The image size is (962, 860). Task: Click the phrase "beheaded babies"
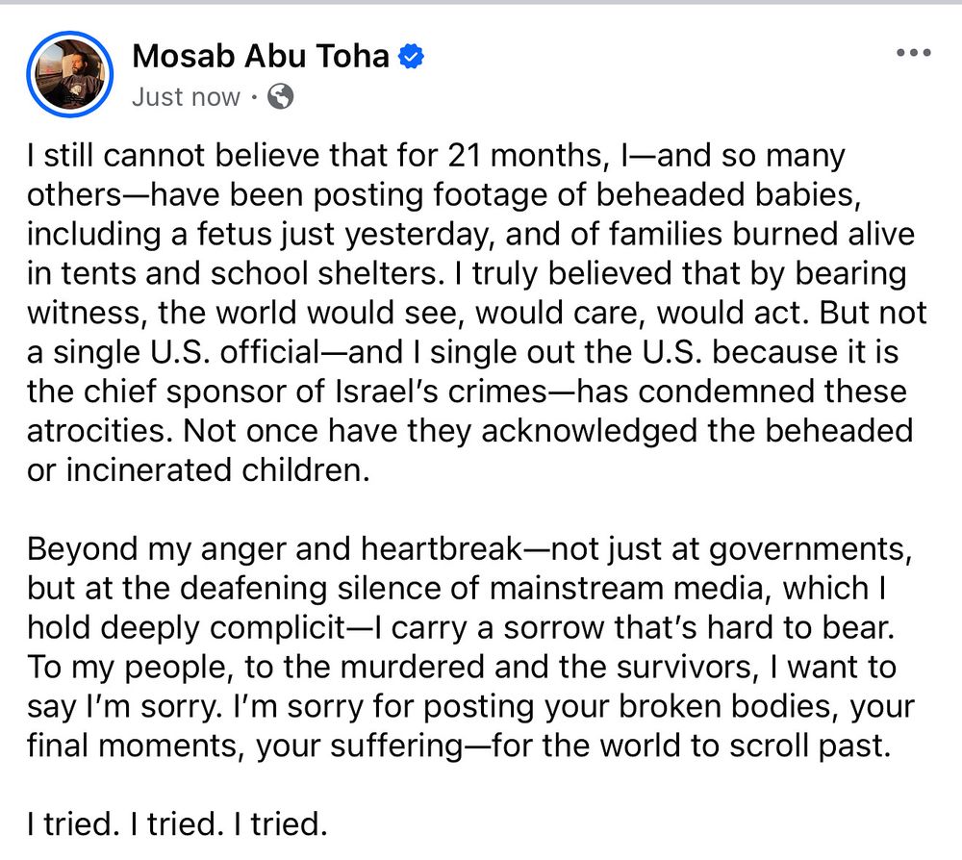[x=725, y=194]
